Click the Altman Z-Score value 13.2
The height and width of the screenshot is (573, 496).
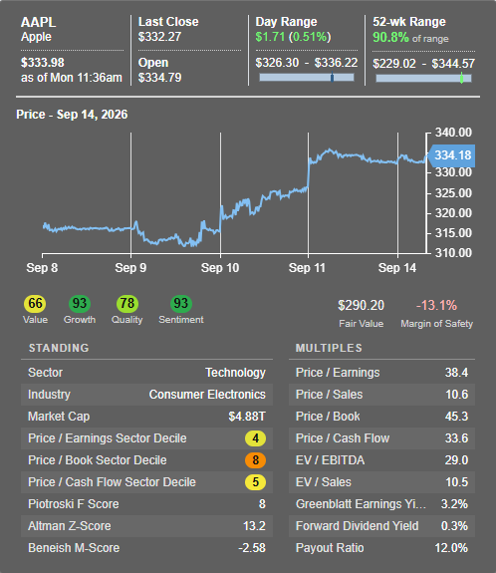coord(254,526)
